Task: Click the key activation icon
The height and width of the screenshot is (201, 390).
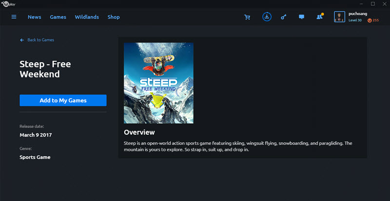Action: coord(284,17)
